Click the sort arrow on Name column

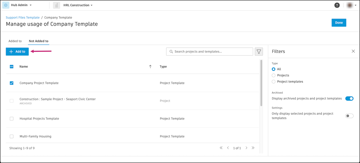150,66
